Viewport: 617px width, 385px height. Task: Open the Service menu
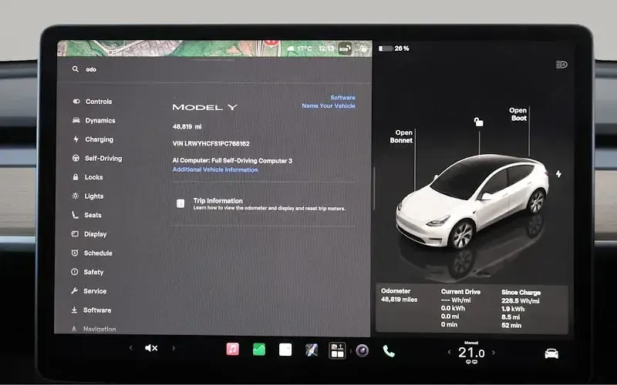pos(89,291)
